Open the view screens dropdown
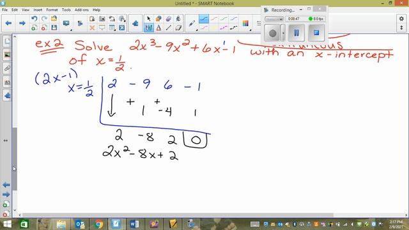 coord(66,24)
